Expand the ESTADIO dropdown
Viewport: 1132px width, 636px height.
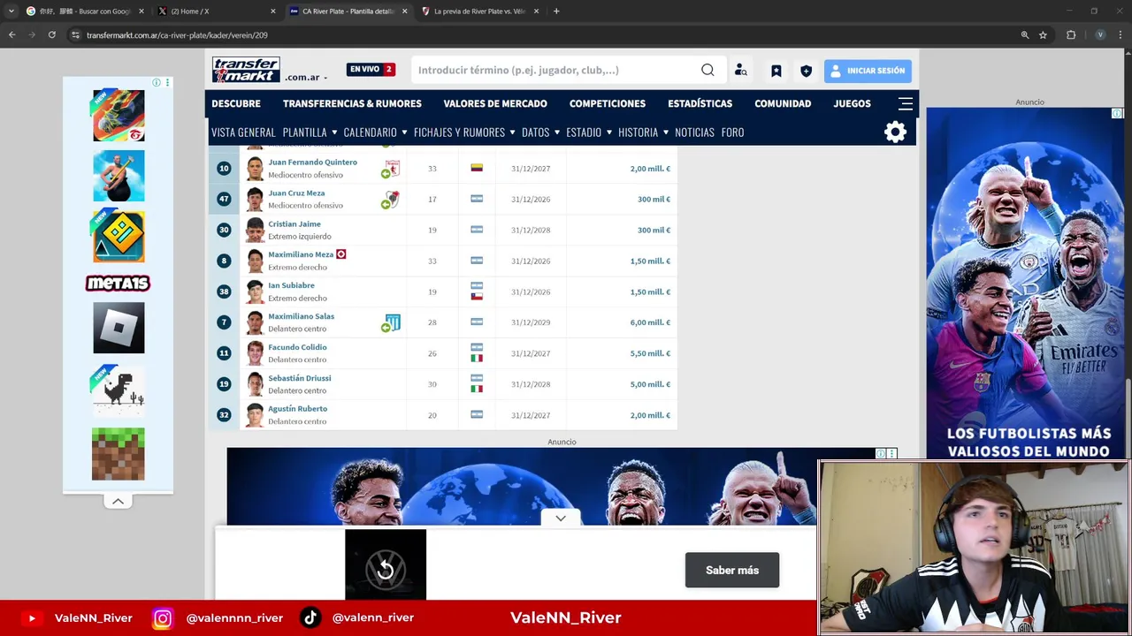[x=589, y=132]
